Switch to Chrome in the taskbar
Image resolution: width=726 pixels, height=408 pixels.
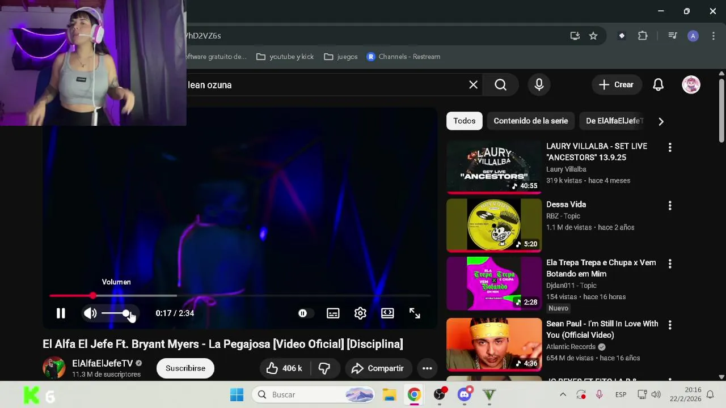(414, 394)
